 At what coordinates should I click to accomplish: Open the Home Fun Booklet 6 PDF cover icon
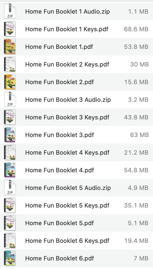tap(10, 258)
